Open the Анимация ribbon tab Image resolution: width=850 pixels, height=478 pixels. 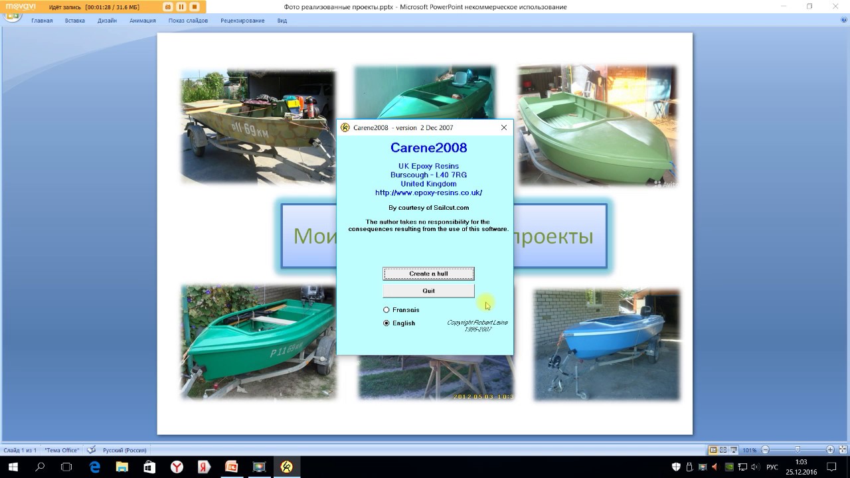coord(143,21)
